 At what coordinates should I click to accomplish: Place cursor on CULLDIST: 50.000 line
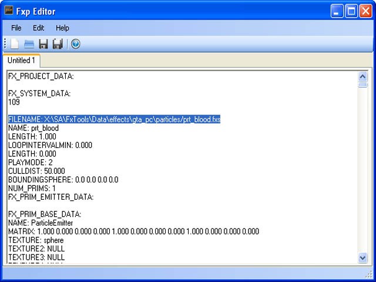pyautogui.click(x=36, y=171)
